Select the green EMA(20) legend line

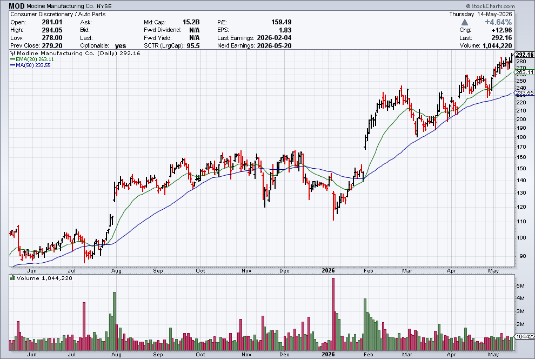tap(12, 59)
